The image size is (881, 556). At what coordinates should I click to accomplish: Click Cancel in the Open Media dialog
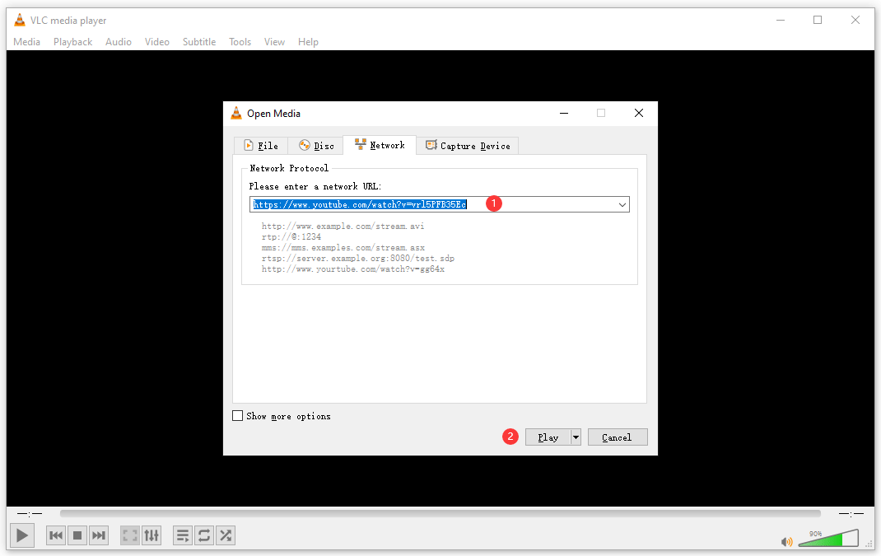coord(618,437)
